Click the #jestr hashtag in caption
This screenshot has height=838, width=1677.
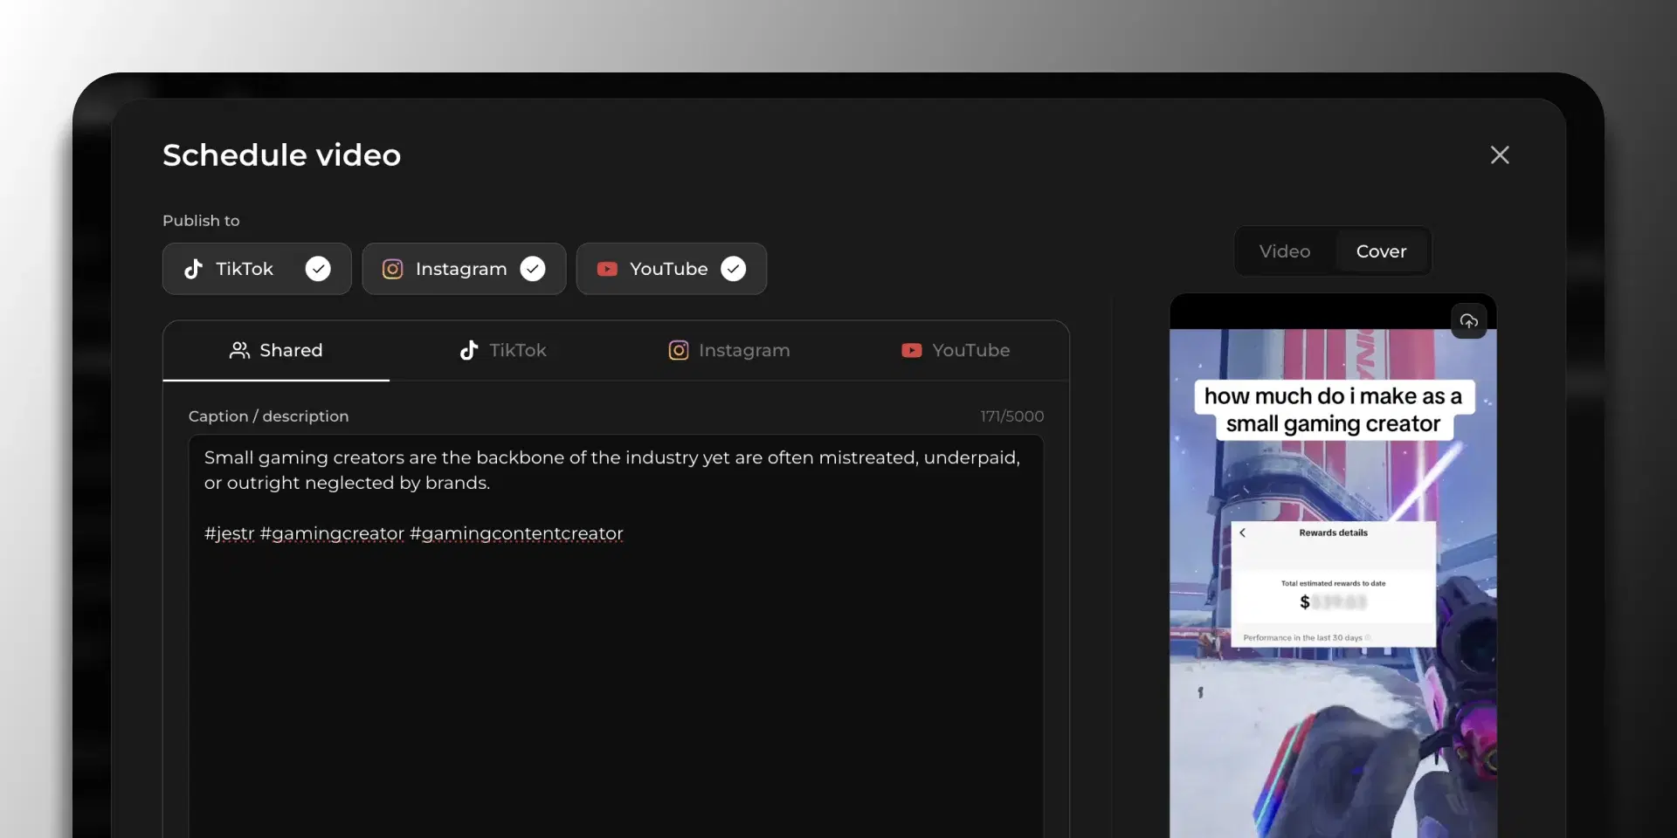pos(229,533)
